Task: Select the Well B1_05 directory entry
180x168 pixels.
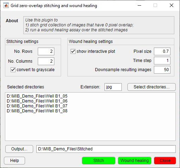Action: (x=37, y=96)
